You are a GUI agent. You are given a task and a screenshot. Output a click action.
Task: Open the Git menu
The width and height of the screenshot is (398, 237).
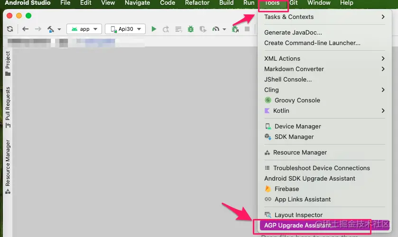[294, 3]
